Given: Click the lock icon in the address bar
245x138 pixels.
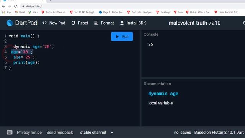Looking at the screenshot, I should pyautogui.click(x=23, y=6).
